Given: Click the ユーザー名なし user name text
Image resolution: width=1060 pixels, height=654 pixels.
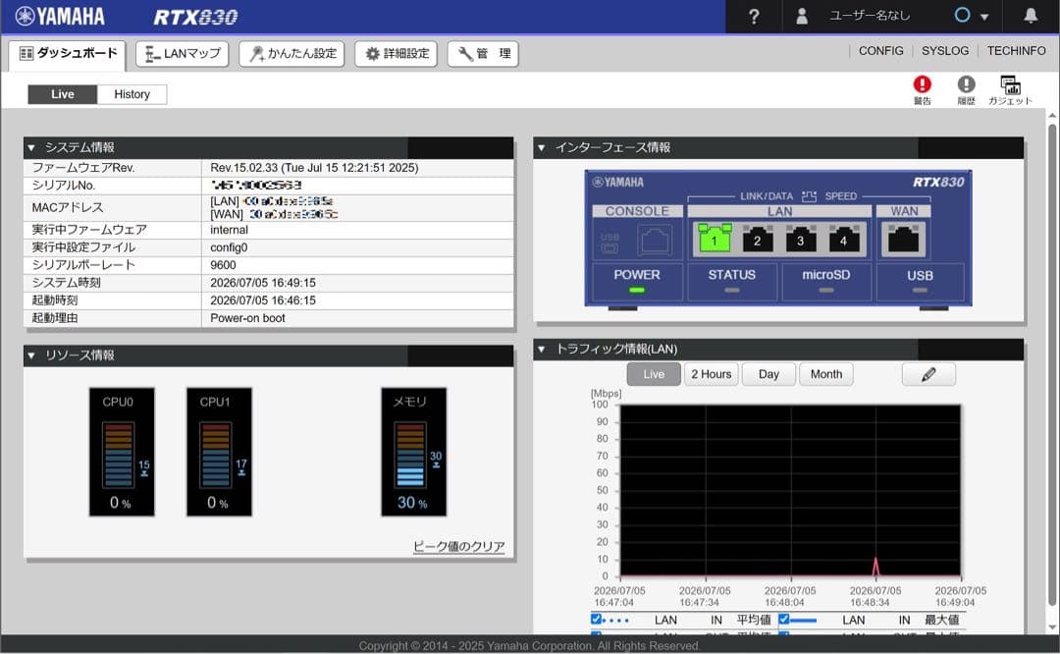Looking at the screenshot, I should pyautogui.click(x=870, y=16).
